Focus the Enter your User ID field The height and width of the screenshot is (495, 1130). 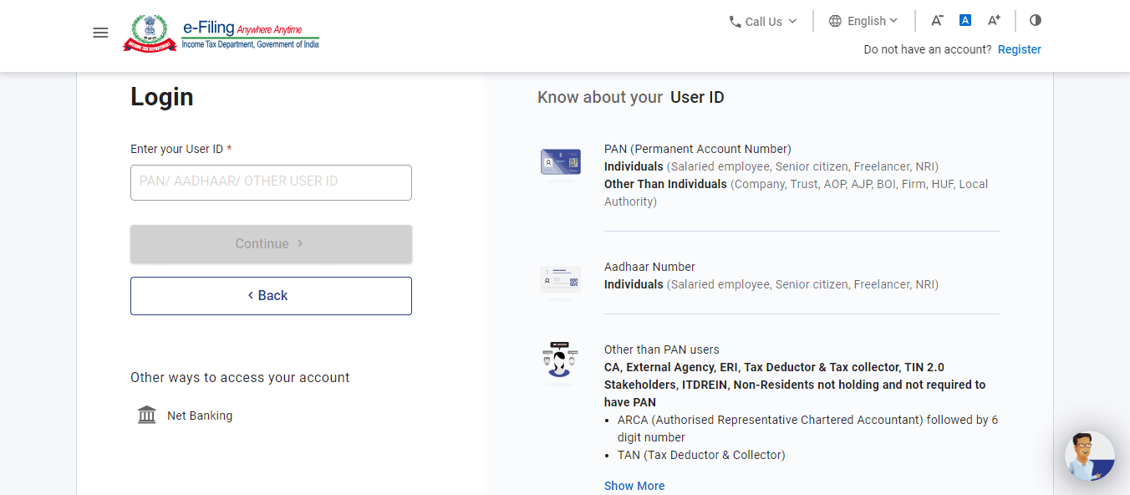coord(271,182)
